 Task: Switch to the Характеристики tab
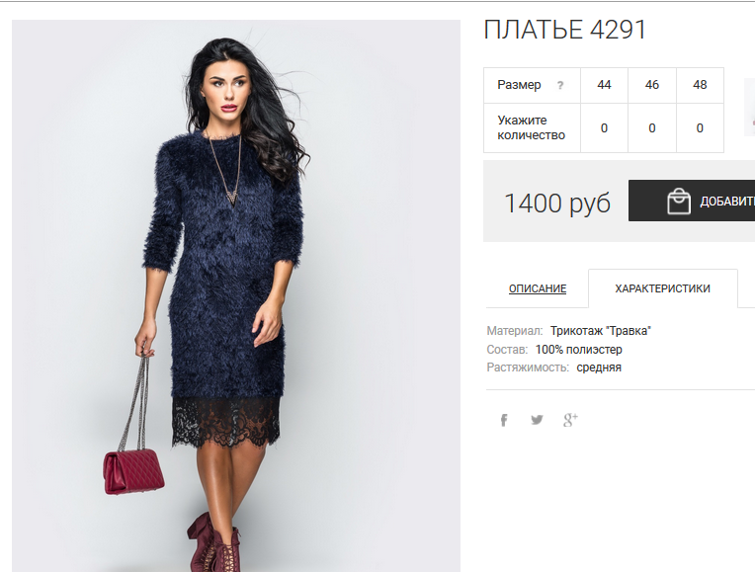[662, 288]
